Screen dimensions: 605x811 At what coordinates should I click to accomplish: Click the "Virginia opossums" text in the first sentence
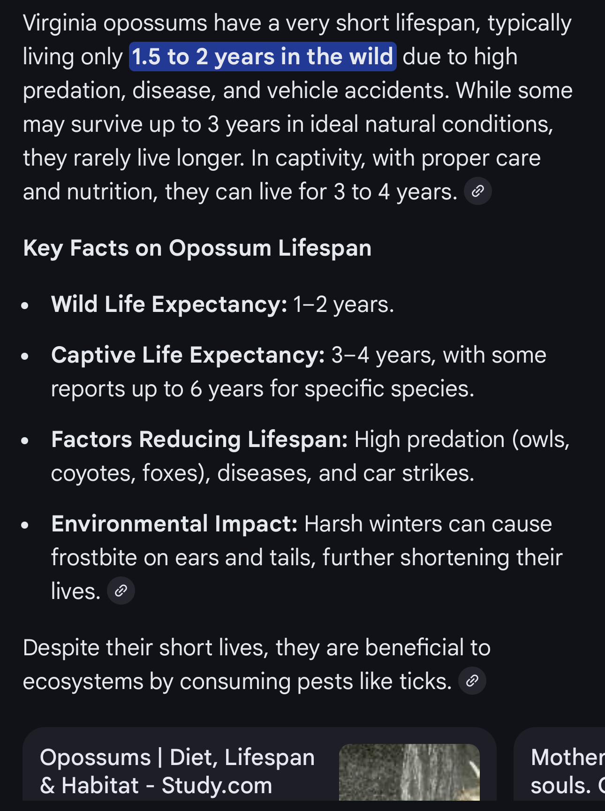(x=115, y=23)
